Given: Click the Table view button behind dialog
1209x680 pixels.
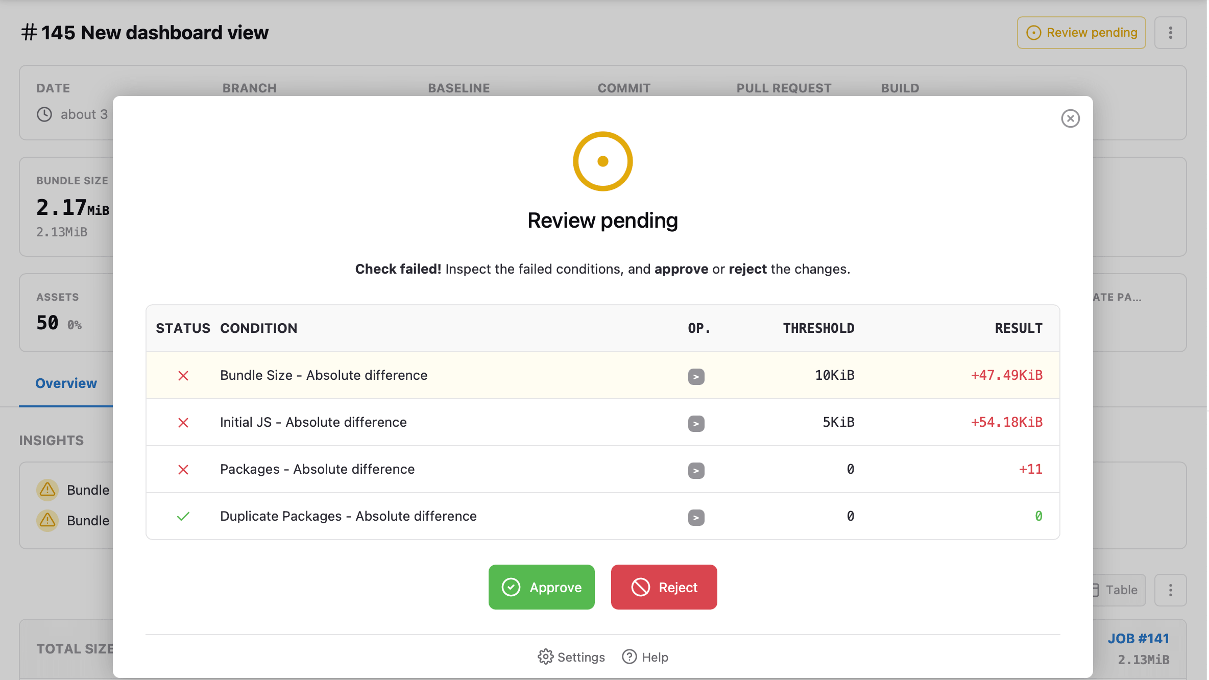Looking at the screenshot, I should click(x=1118, y=590).
